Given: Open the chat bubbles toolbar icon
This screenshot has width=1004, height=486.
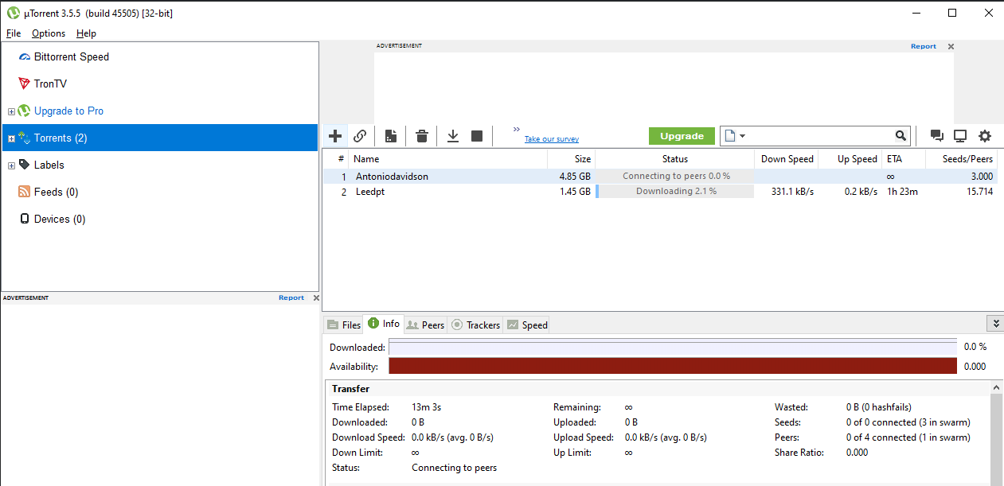Looking at the screenshot, I should [x=937, y=136].
